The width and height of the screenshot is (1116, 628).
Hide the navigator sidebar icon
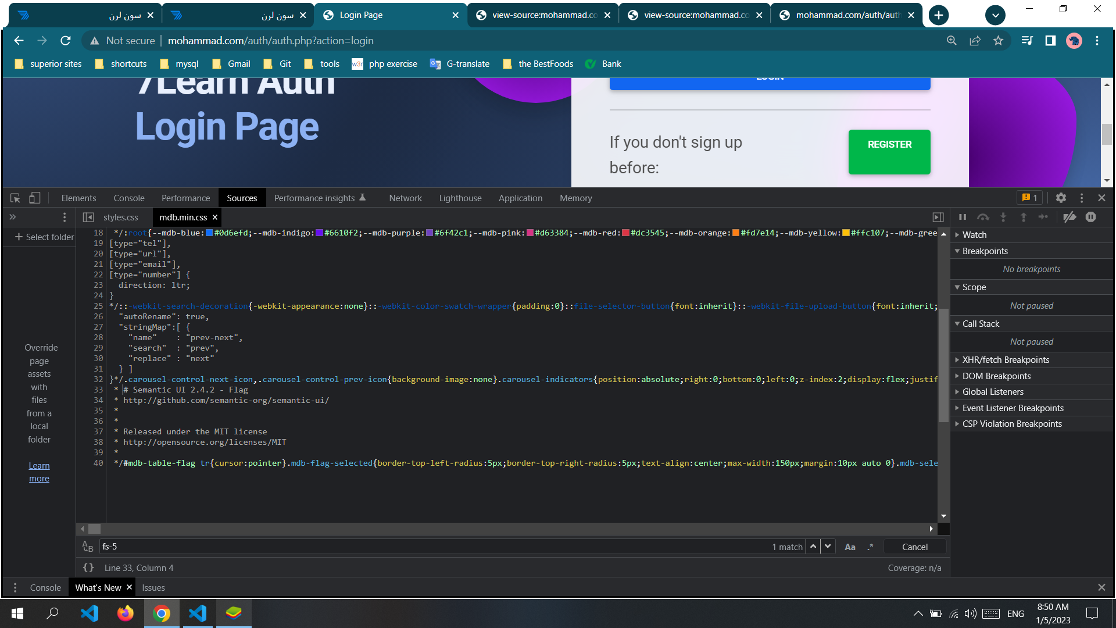coord(88,217)
